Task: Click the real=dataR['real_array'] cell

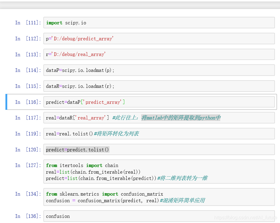Action: (159, 118)
